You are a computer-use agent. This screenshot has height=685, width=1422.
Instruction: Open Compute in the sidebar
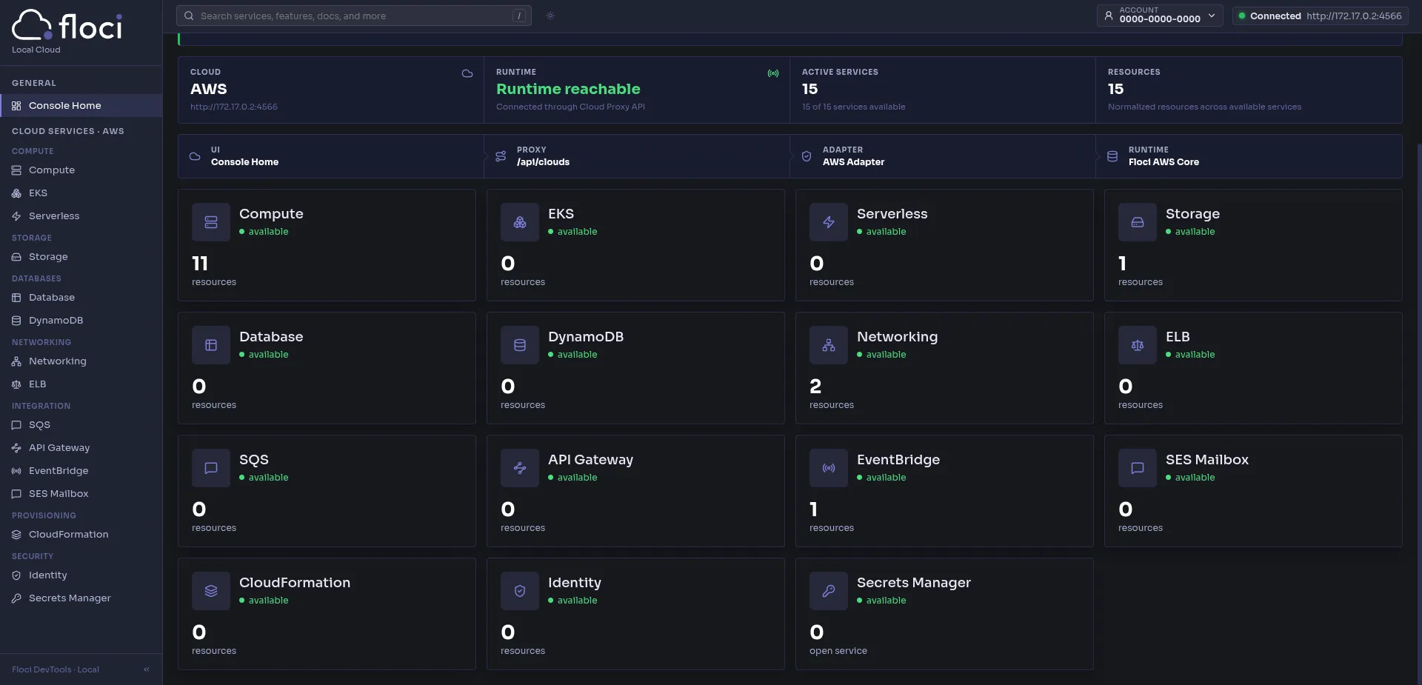(81, 170)
